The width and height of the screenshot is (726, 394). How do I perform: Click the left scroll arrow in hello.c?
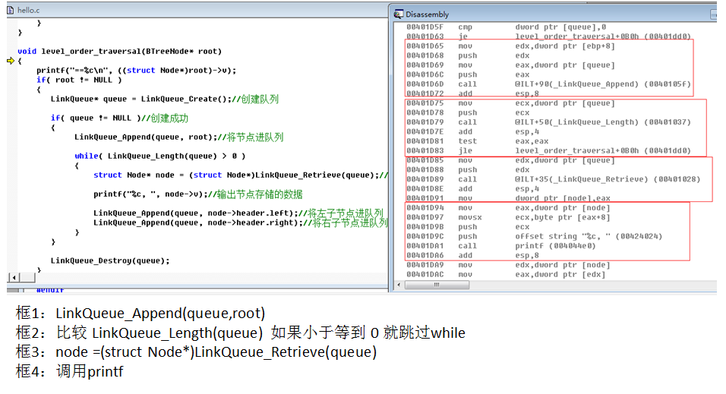click(14, 277)
